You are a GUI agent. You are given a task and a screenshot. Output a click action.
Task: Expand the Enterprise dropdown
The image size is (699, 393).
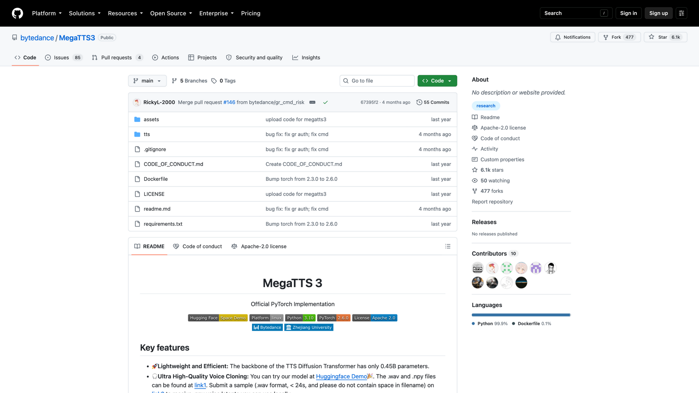[x=216, y=13]
